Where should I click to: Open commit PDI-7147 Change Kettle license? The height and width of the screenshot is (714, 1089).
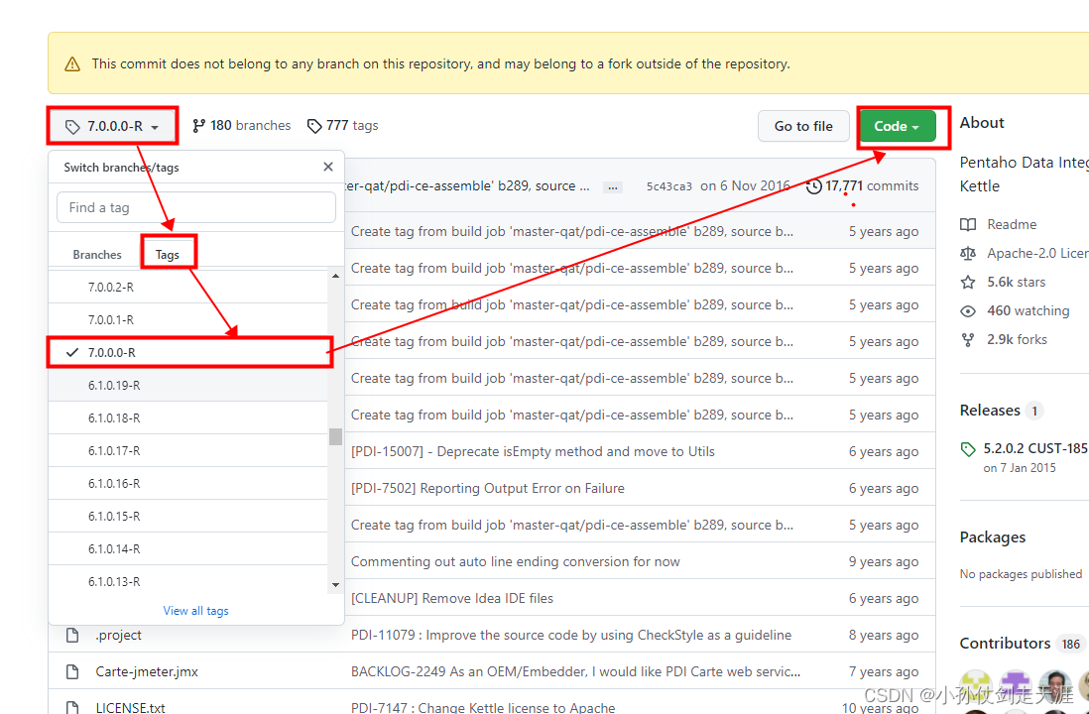pos(483,708)
